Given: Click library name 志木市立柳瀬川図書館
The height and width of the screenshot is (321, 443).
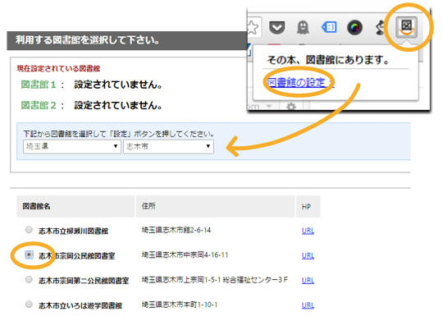Looking at the screenshot, I should (x=74, y=231).
